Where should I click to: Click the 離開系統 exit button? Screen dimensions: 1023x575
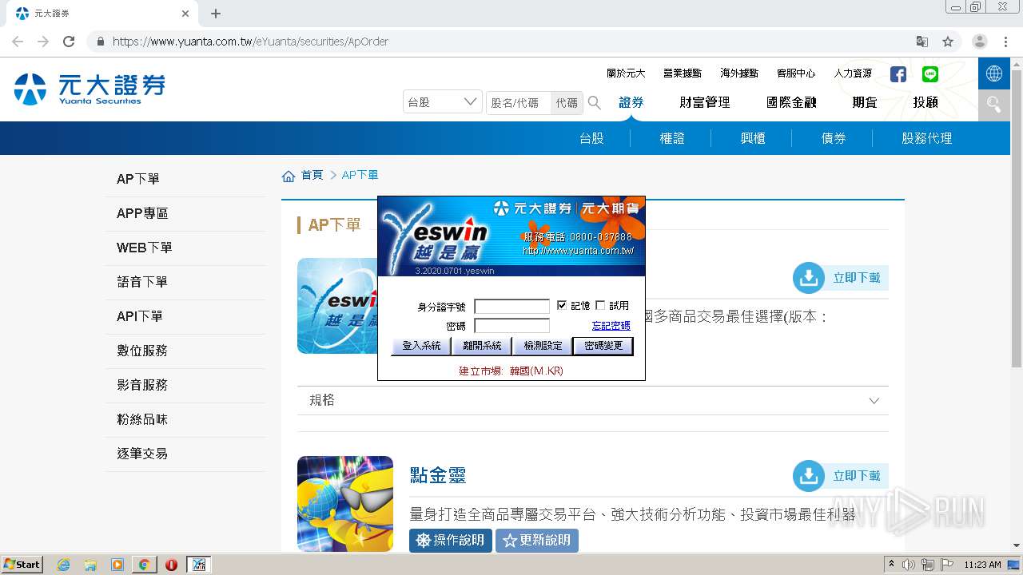(x=482, y=346)
